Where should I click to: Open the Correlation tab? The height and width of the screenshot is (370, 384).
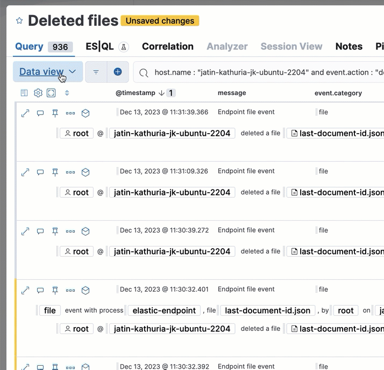(x=167, y=47)
